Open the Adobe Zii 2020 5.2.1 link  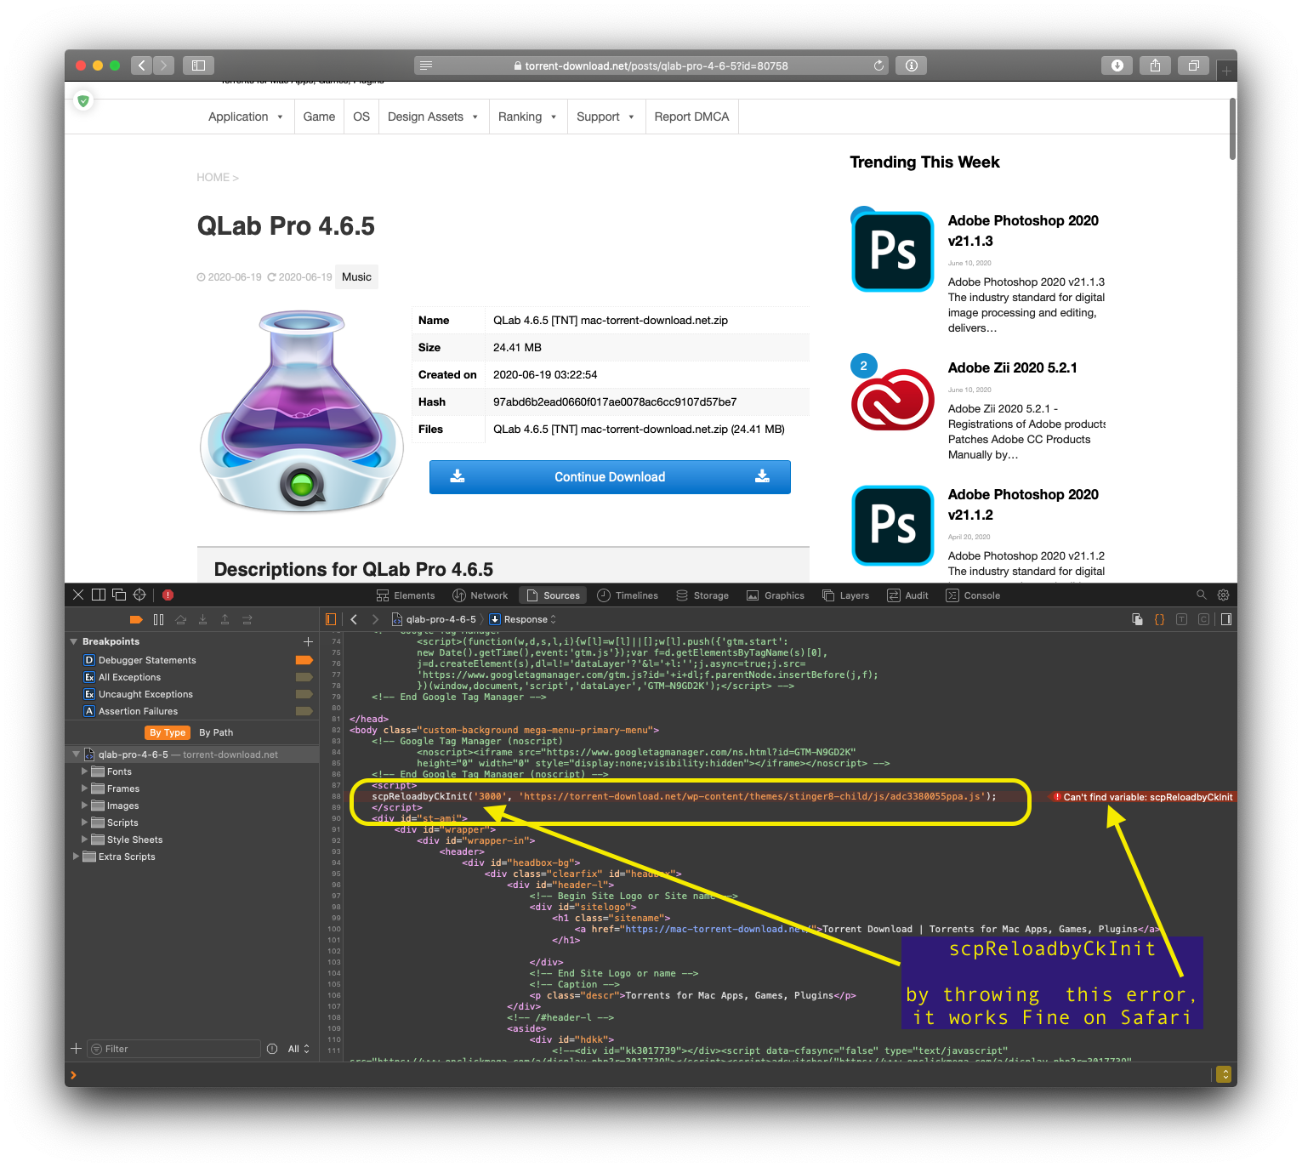(x=1012, y=367)
